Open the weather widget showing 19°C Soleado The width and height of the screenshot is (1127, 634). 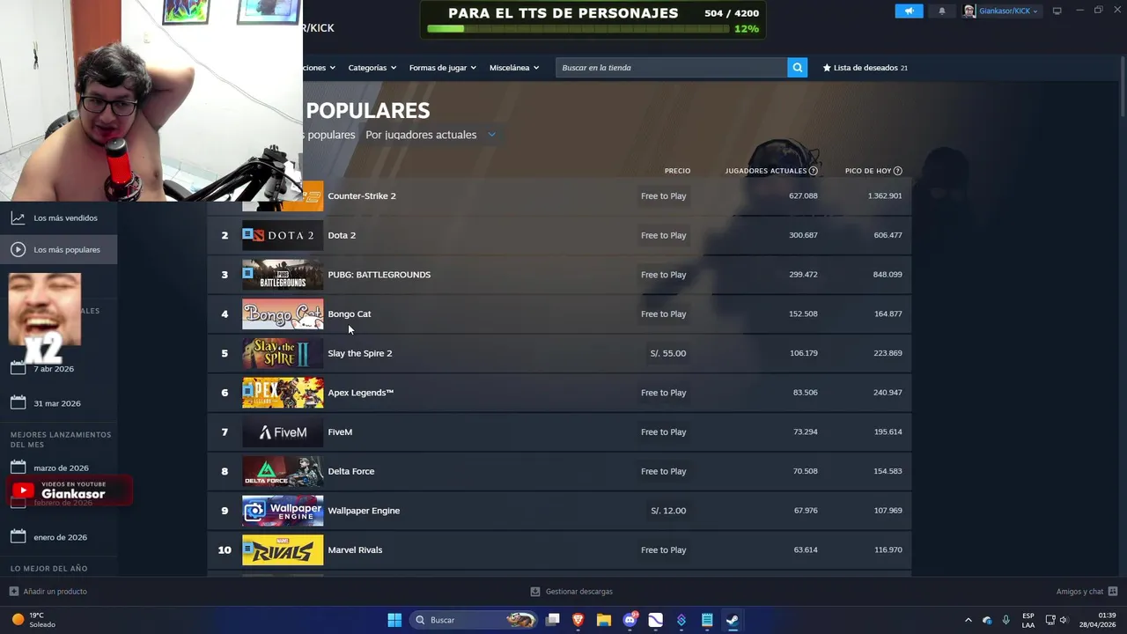pos(33,620)
